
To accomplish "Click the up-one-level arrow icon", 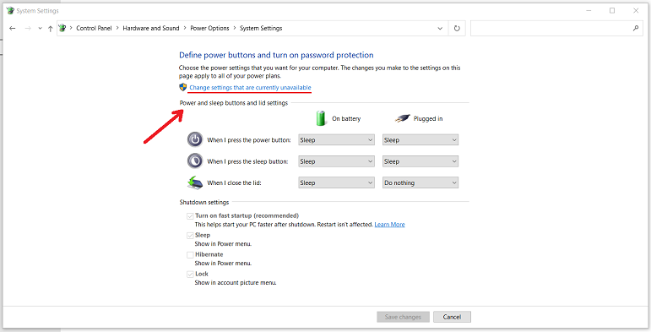I will click(x=50, y=28).
